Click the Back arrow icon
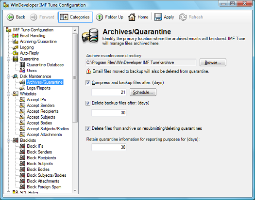The width and height of the screenshot is (255, 200). coord(10,17)
